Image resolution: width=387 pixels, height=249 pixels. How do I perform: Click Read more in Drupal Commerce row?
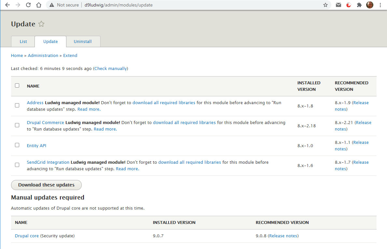[x=105, y=129]
